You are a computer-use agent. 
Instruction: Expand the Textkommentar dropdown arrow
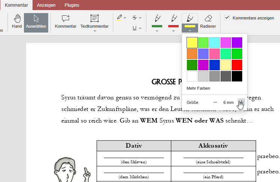coord(95,31)
